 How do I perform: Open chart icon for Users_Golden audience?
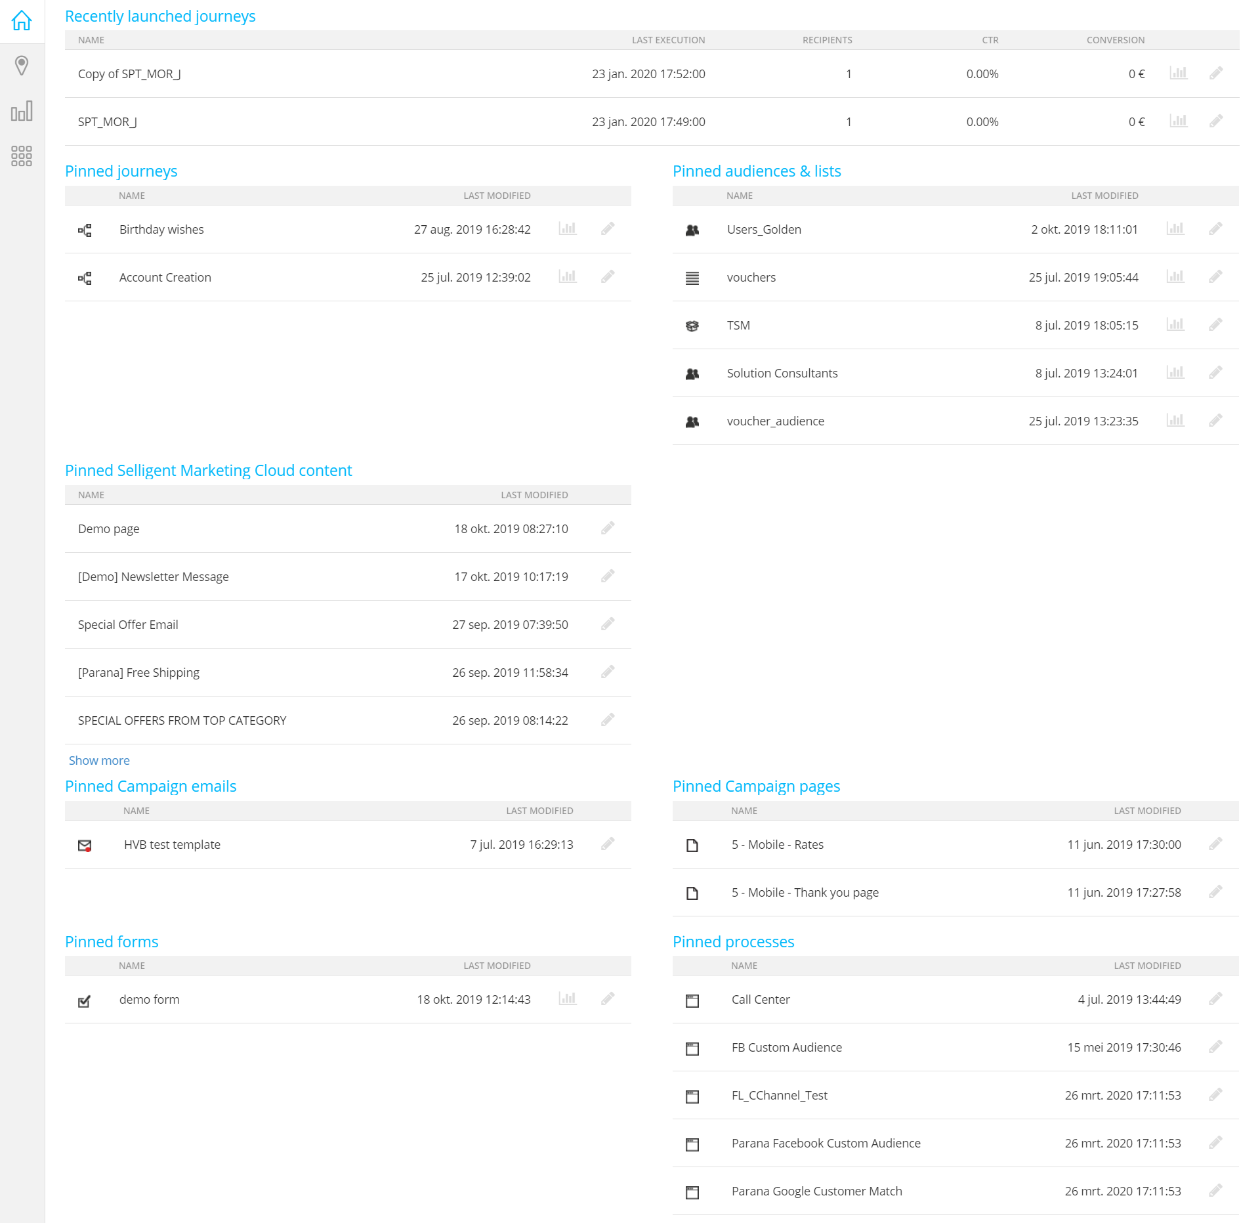click(x=1175, y=228)
